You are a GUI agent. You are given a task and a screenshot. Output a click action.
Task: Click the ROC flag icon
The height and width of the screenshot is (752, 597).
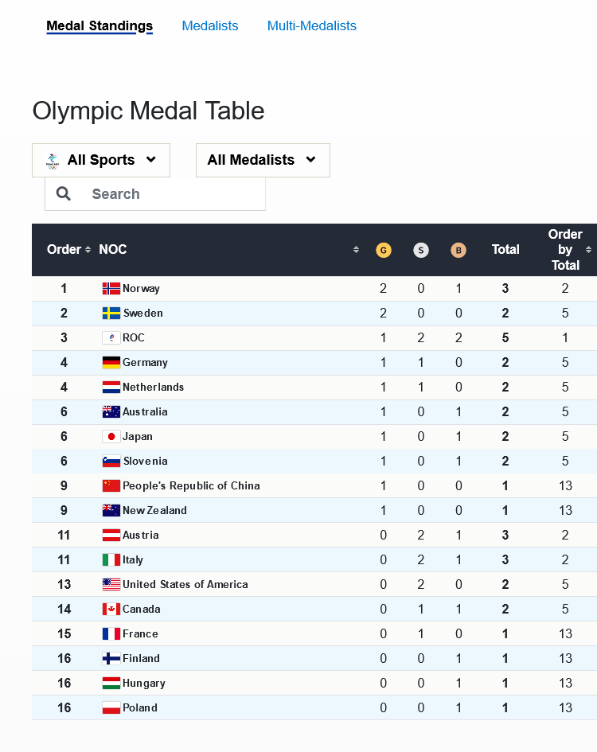111,338
